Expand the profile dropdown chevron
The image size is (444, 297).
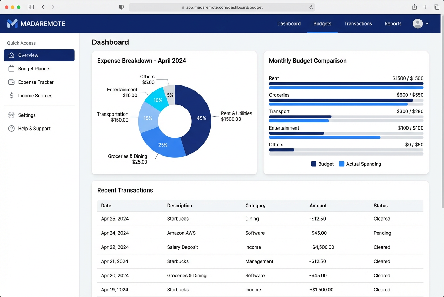click(426, 24)
